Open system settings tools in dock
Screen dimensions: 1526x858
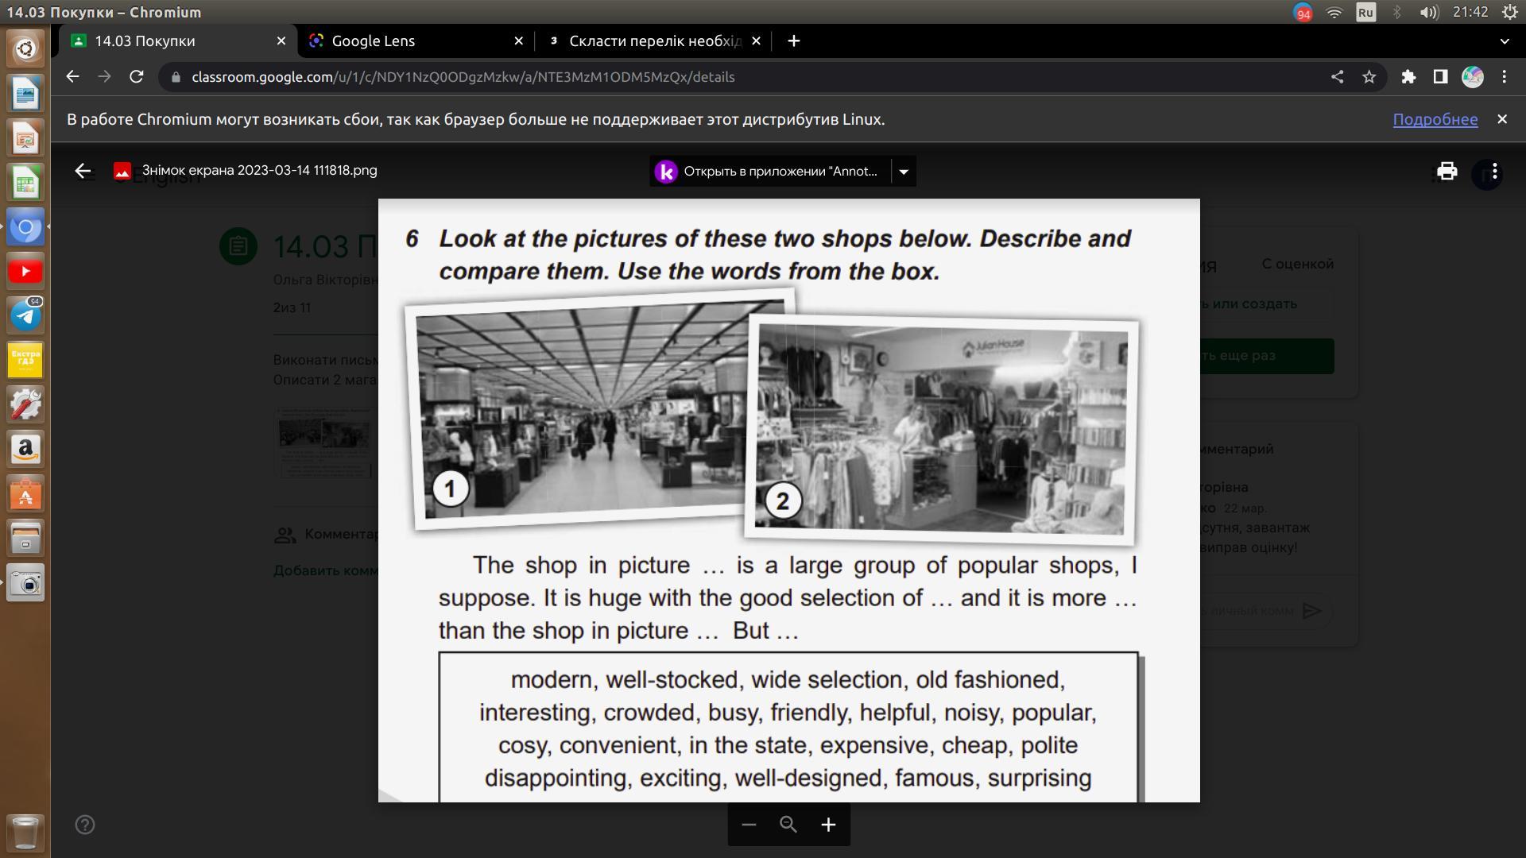tap(25, 405)
